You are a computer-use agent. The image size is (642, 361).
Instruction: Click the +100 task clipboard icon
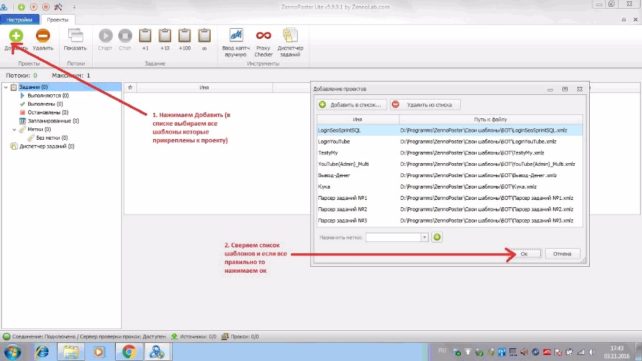185,35
